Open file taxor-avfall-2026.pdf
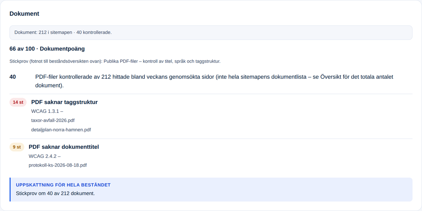 click(53, 120)
